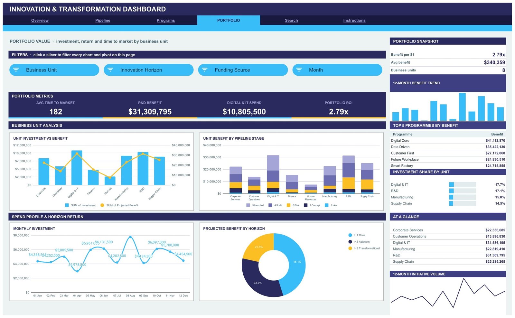Click the Month slicer filter icon

299,70
